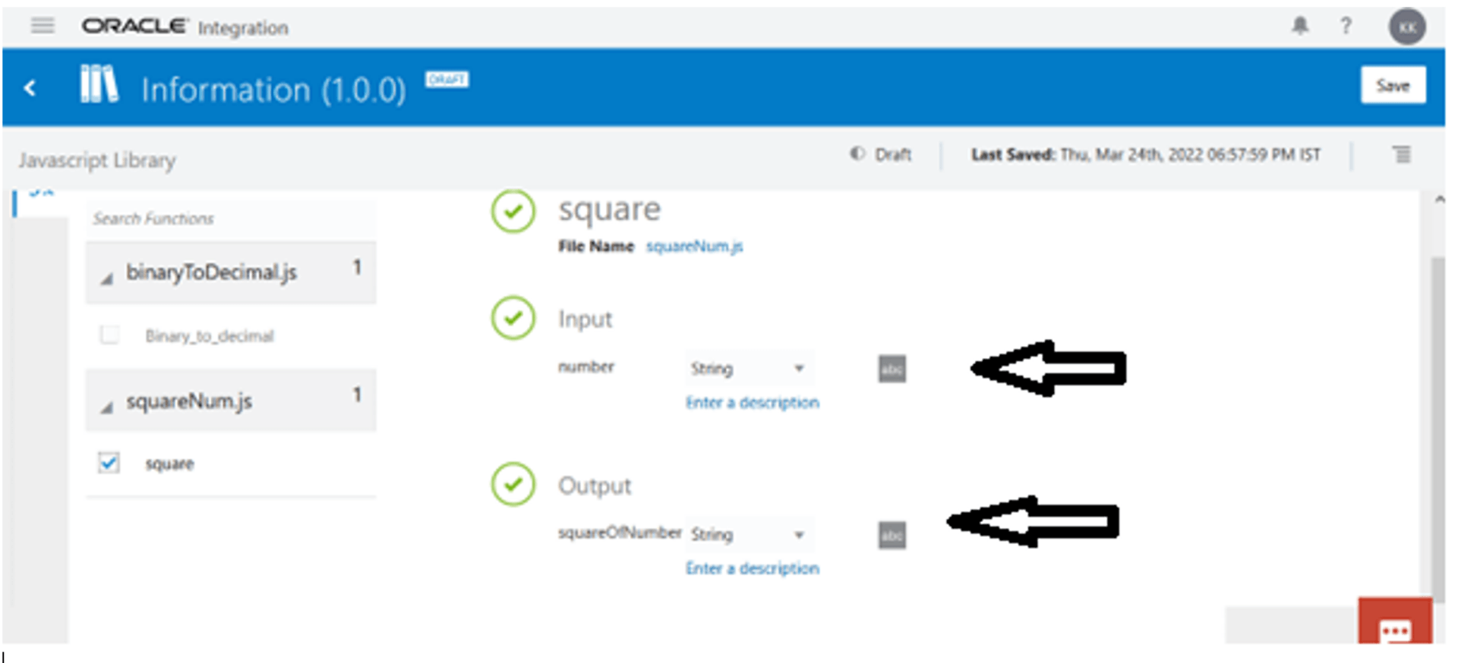This screenshot has width=1458, height=663.
Task: Click the Javascript Library books icon
Action: [99, 85]
